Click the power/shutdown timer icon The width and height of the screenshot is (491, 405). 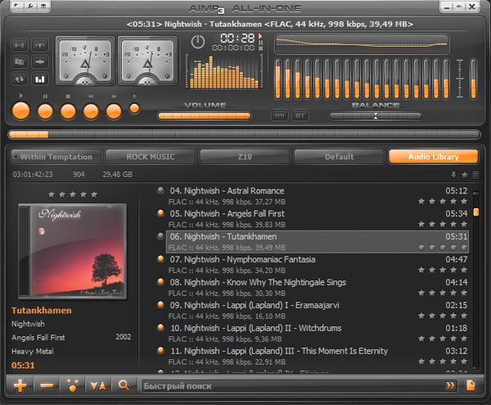click(x=198, y=42)
